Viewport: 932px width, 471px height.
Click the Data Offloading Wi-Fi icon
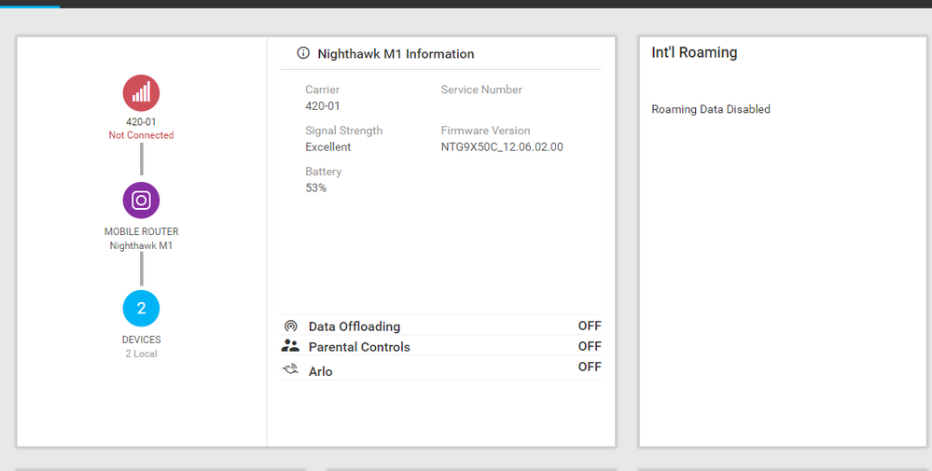point(291,326)
